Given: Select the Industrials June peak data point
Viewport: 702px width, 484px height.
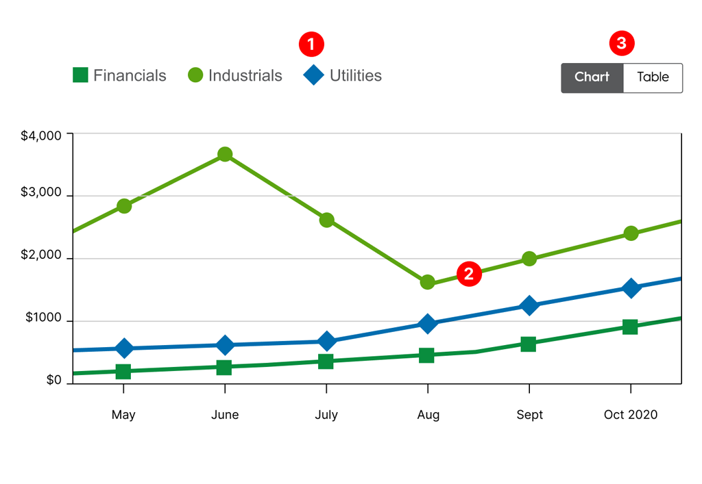Looking at the screenshot, I should [224, 154].
